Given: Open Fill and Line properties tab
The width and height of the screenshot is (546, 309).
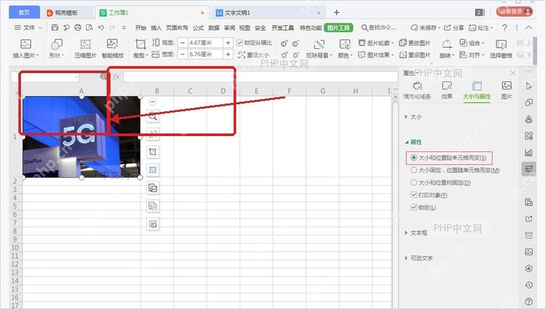Looking at the screenshot, I should tap(417, 90).
